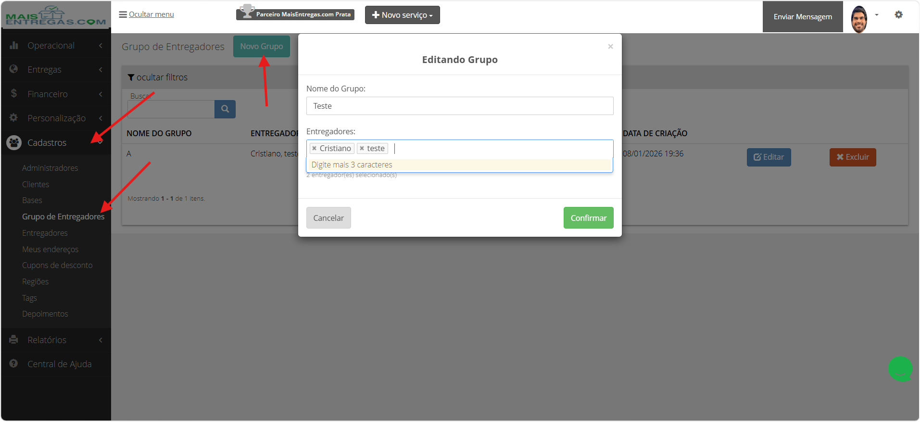Select Bases in the sidebar
The image size is (921, 422).
point(32,200)
